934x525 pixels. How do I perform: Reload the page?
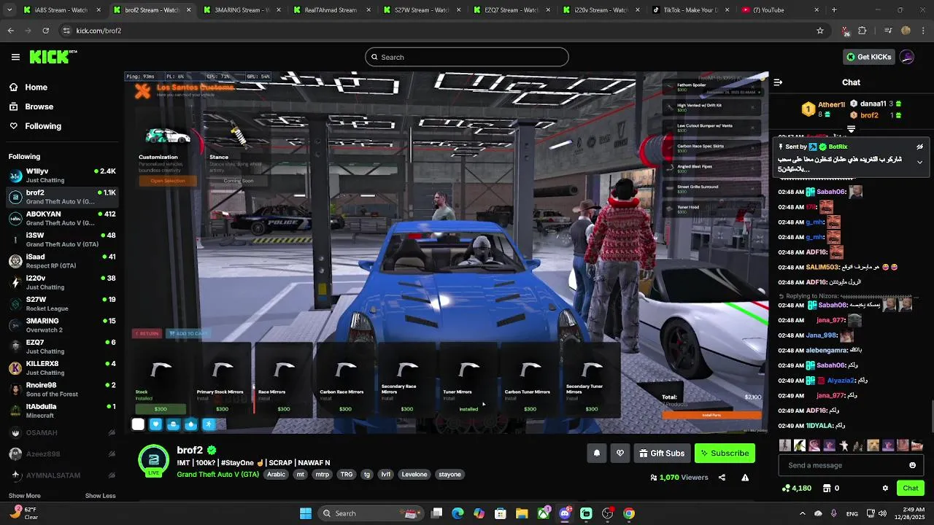click(45, 31)
